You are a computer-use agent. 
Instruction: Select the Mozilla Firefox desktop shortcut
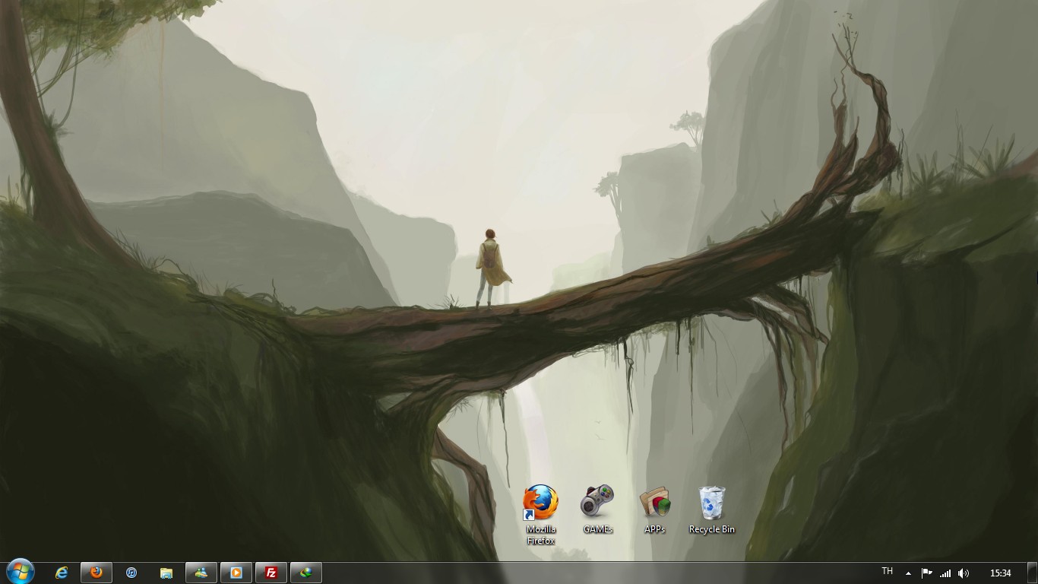tap(541, 503)
